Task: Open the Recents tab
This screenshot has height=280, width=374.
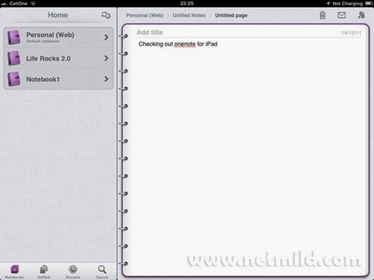Action: [73, 271]
